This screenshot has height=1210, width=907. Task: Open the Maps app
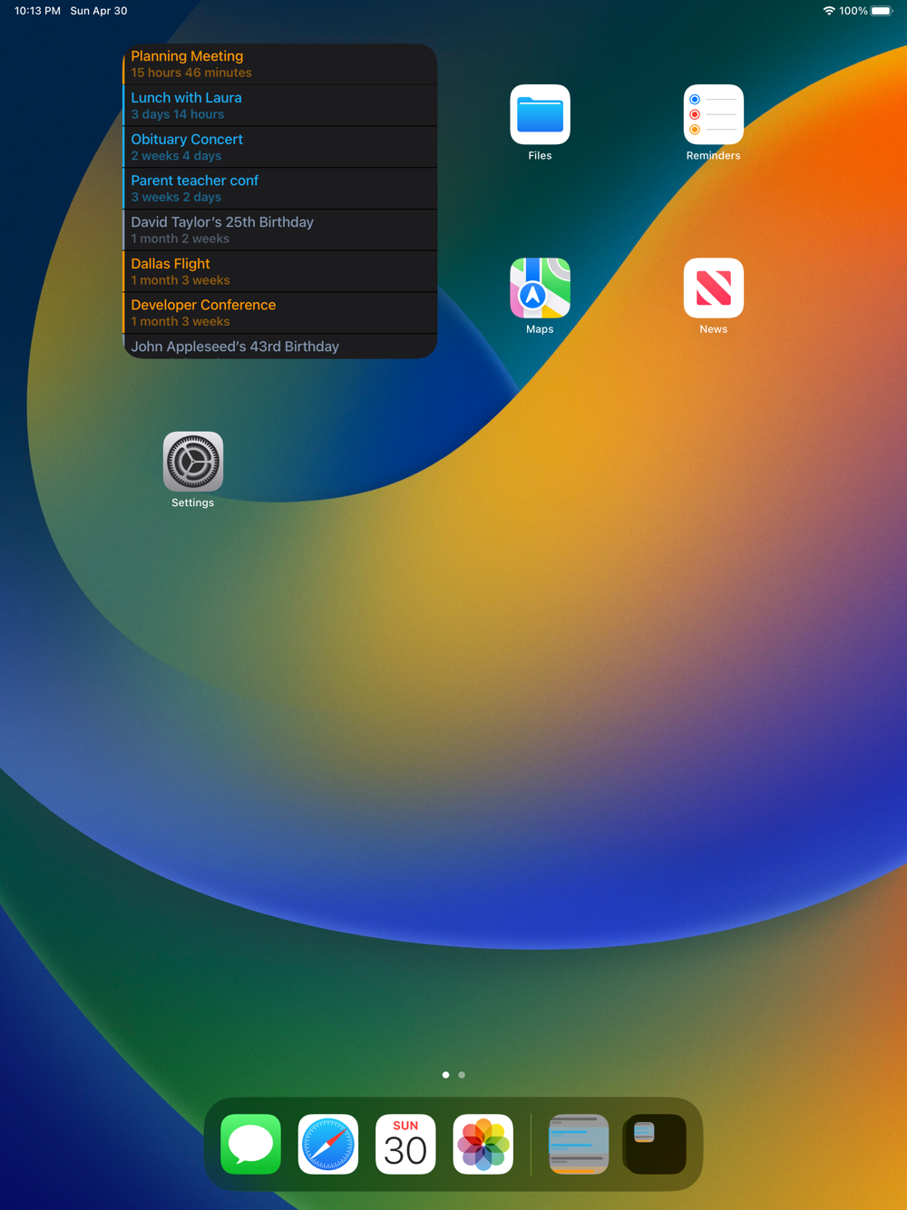pyautogui.click(x=540, y=288)
